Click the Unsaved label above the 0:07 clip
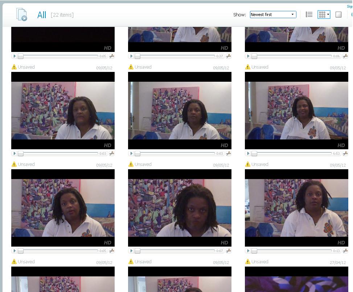Image resolution: width=353 pixels, height=292 pixels. pos(143,164)
